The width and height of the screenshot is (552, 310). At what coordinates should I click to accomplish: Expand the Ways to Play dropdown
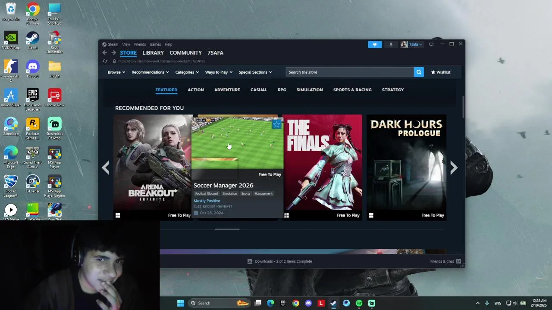click(219, 72)
